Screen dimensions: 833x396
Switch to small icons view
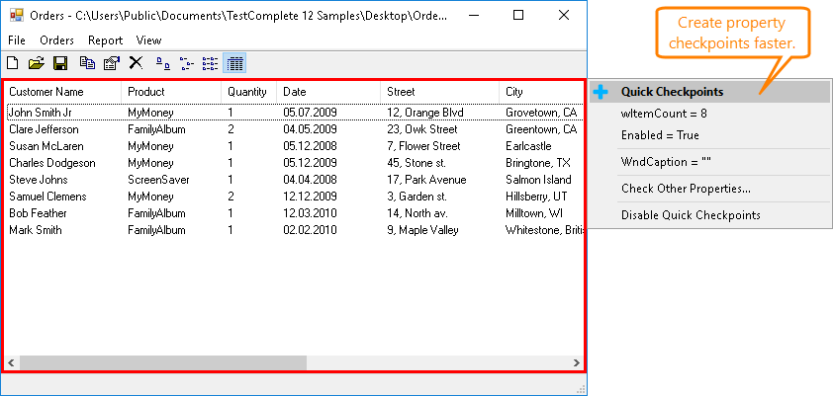[x=186, y=64]
